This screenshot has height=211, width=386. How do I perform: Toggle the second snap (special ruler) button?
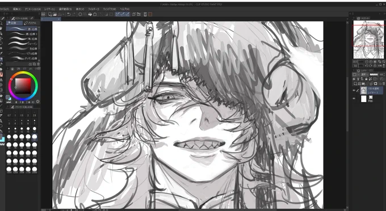(123, 14)
